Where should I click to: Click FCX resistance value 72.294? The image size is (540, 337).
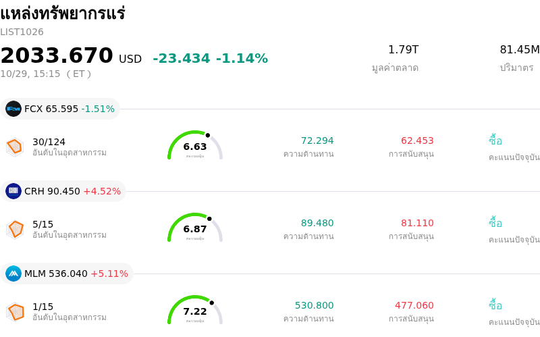tap(317, 140)
